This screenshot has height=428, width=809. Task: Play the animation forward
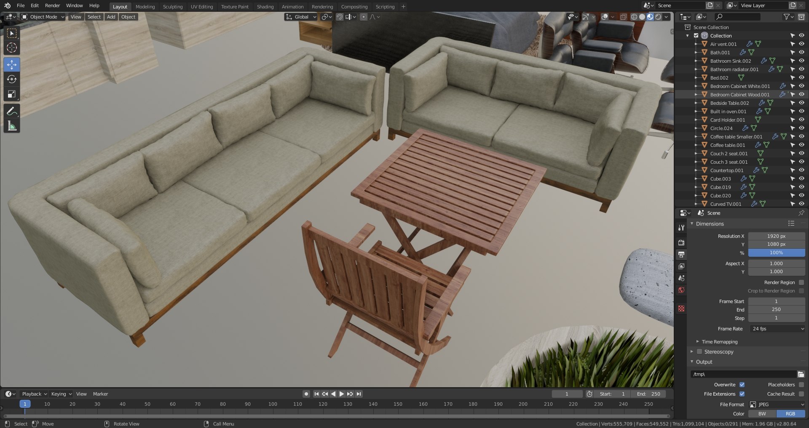pos(342,394)
